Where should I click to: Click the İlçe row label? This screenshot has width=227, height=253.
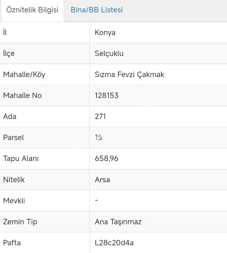coord(9,53)
